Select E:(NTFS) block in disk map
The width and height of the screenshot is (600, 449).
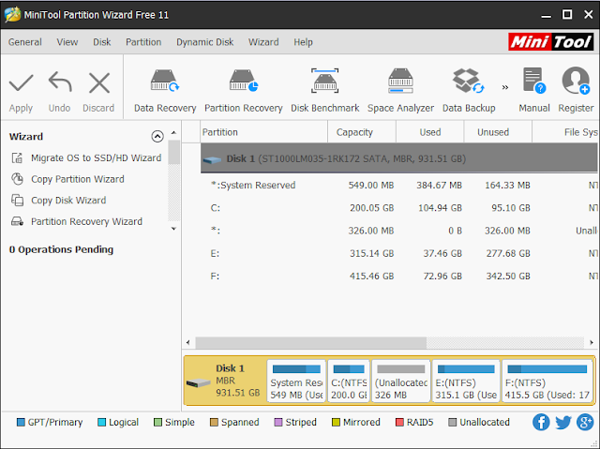pyautogui.click(x=466, y=381)
